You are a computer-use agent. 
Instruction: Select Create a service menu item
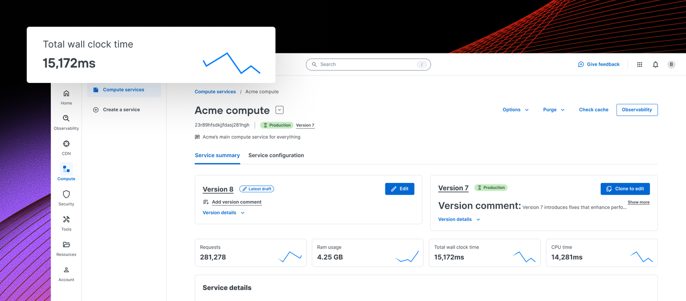point(124,110)
